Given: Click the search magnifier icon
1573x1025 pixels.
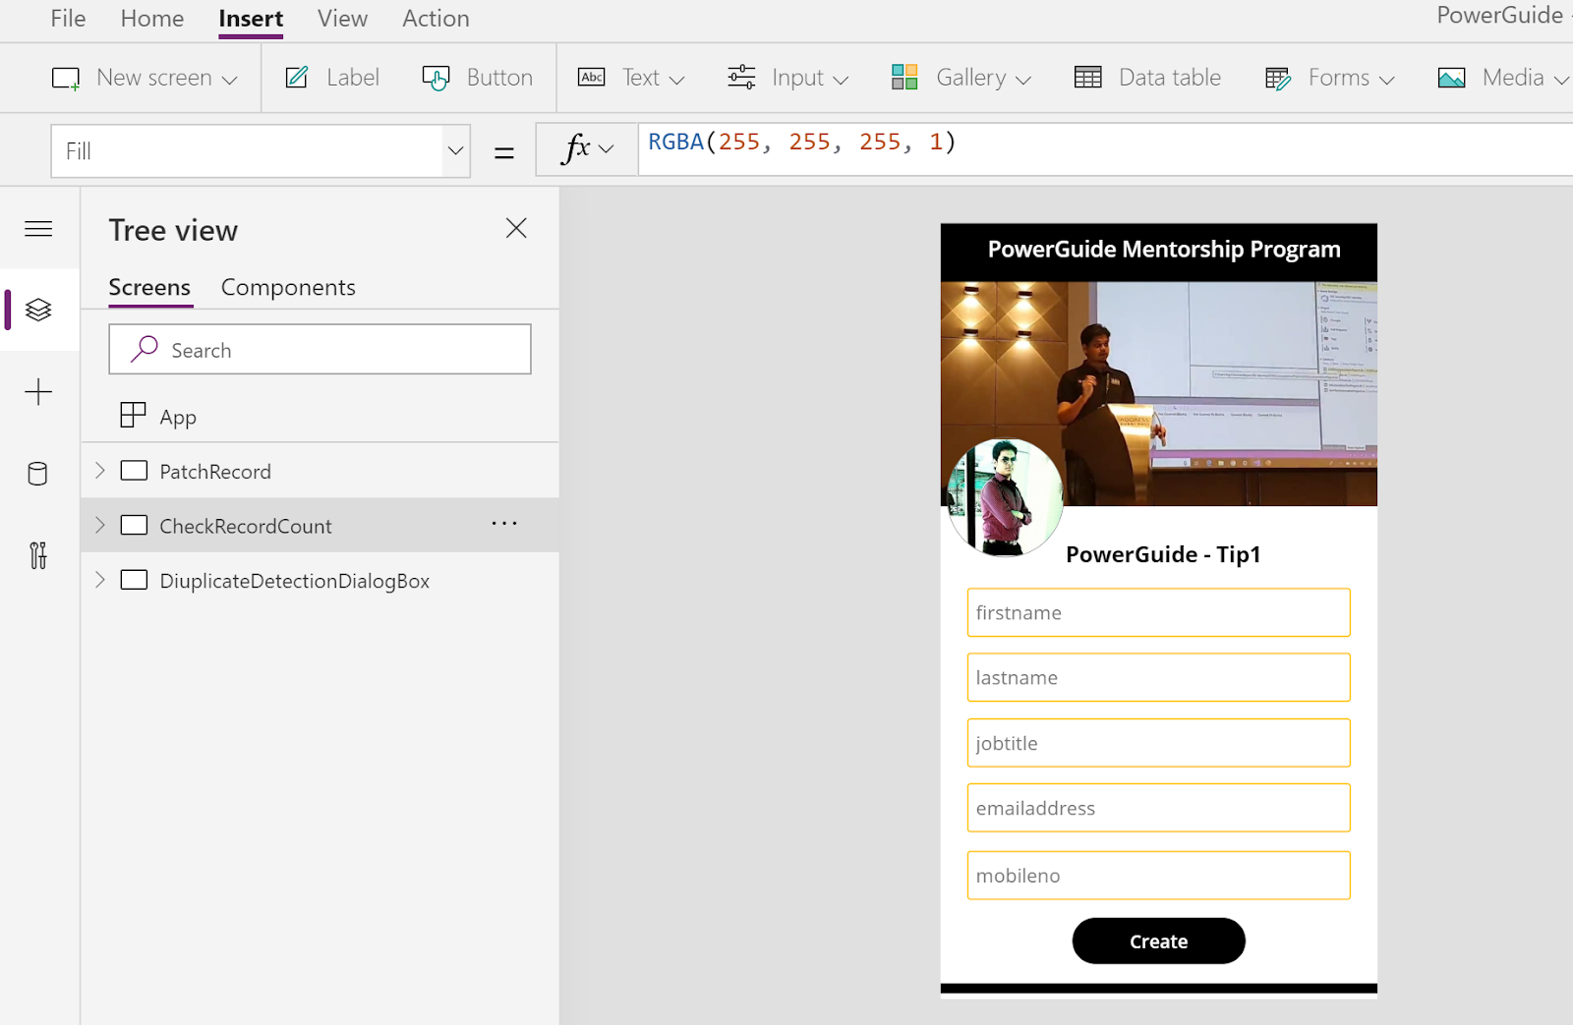Looking at the screenshot, I should click(145, 348).
